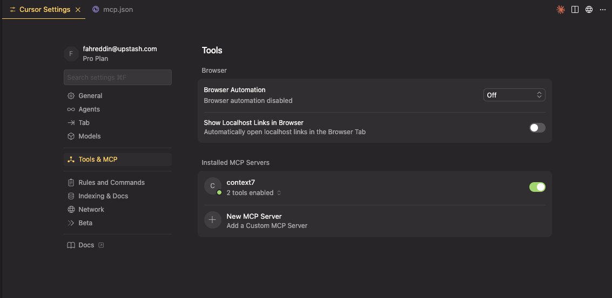Image resolution: width=612 pixels, height=298 pixels.
Task: Click the Tools page heading
Action: (212, 50)
